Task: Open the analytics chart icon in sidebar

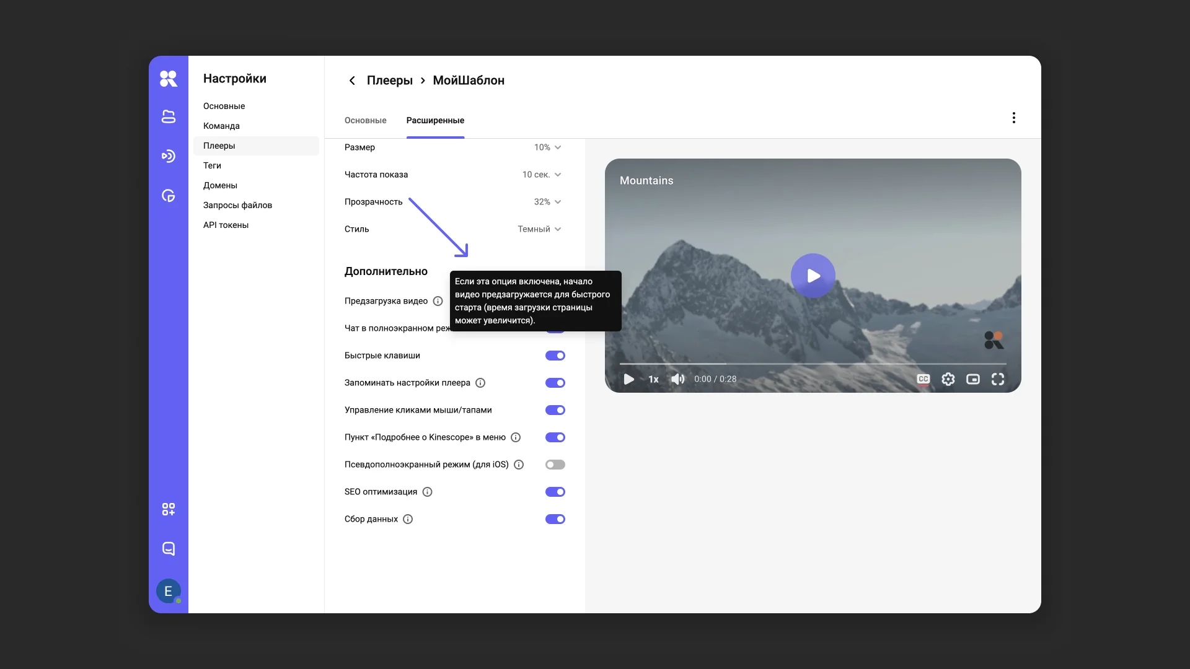Action: coord(168,196)
